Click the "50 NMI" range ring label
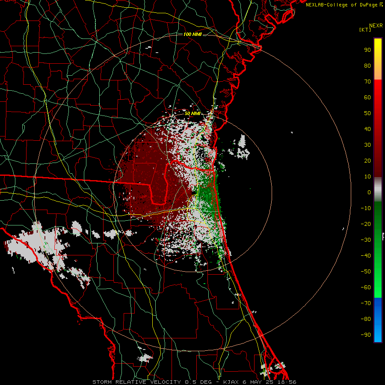Viewport: 385px width, 385px height. coord(192,113)
